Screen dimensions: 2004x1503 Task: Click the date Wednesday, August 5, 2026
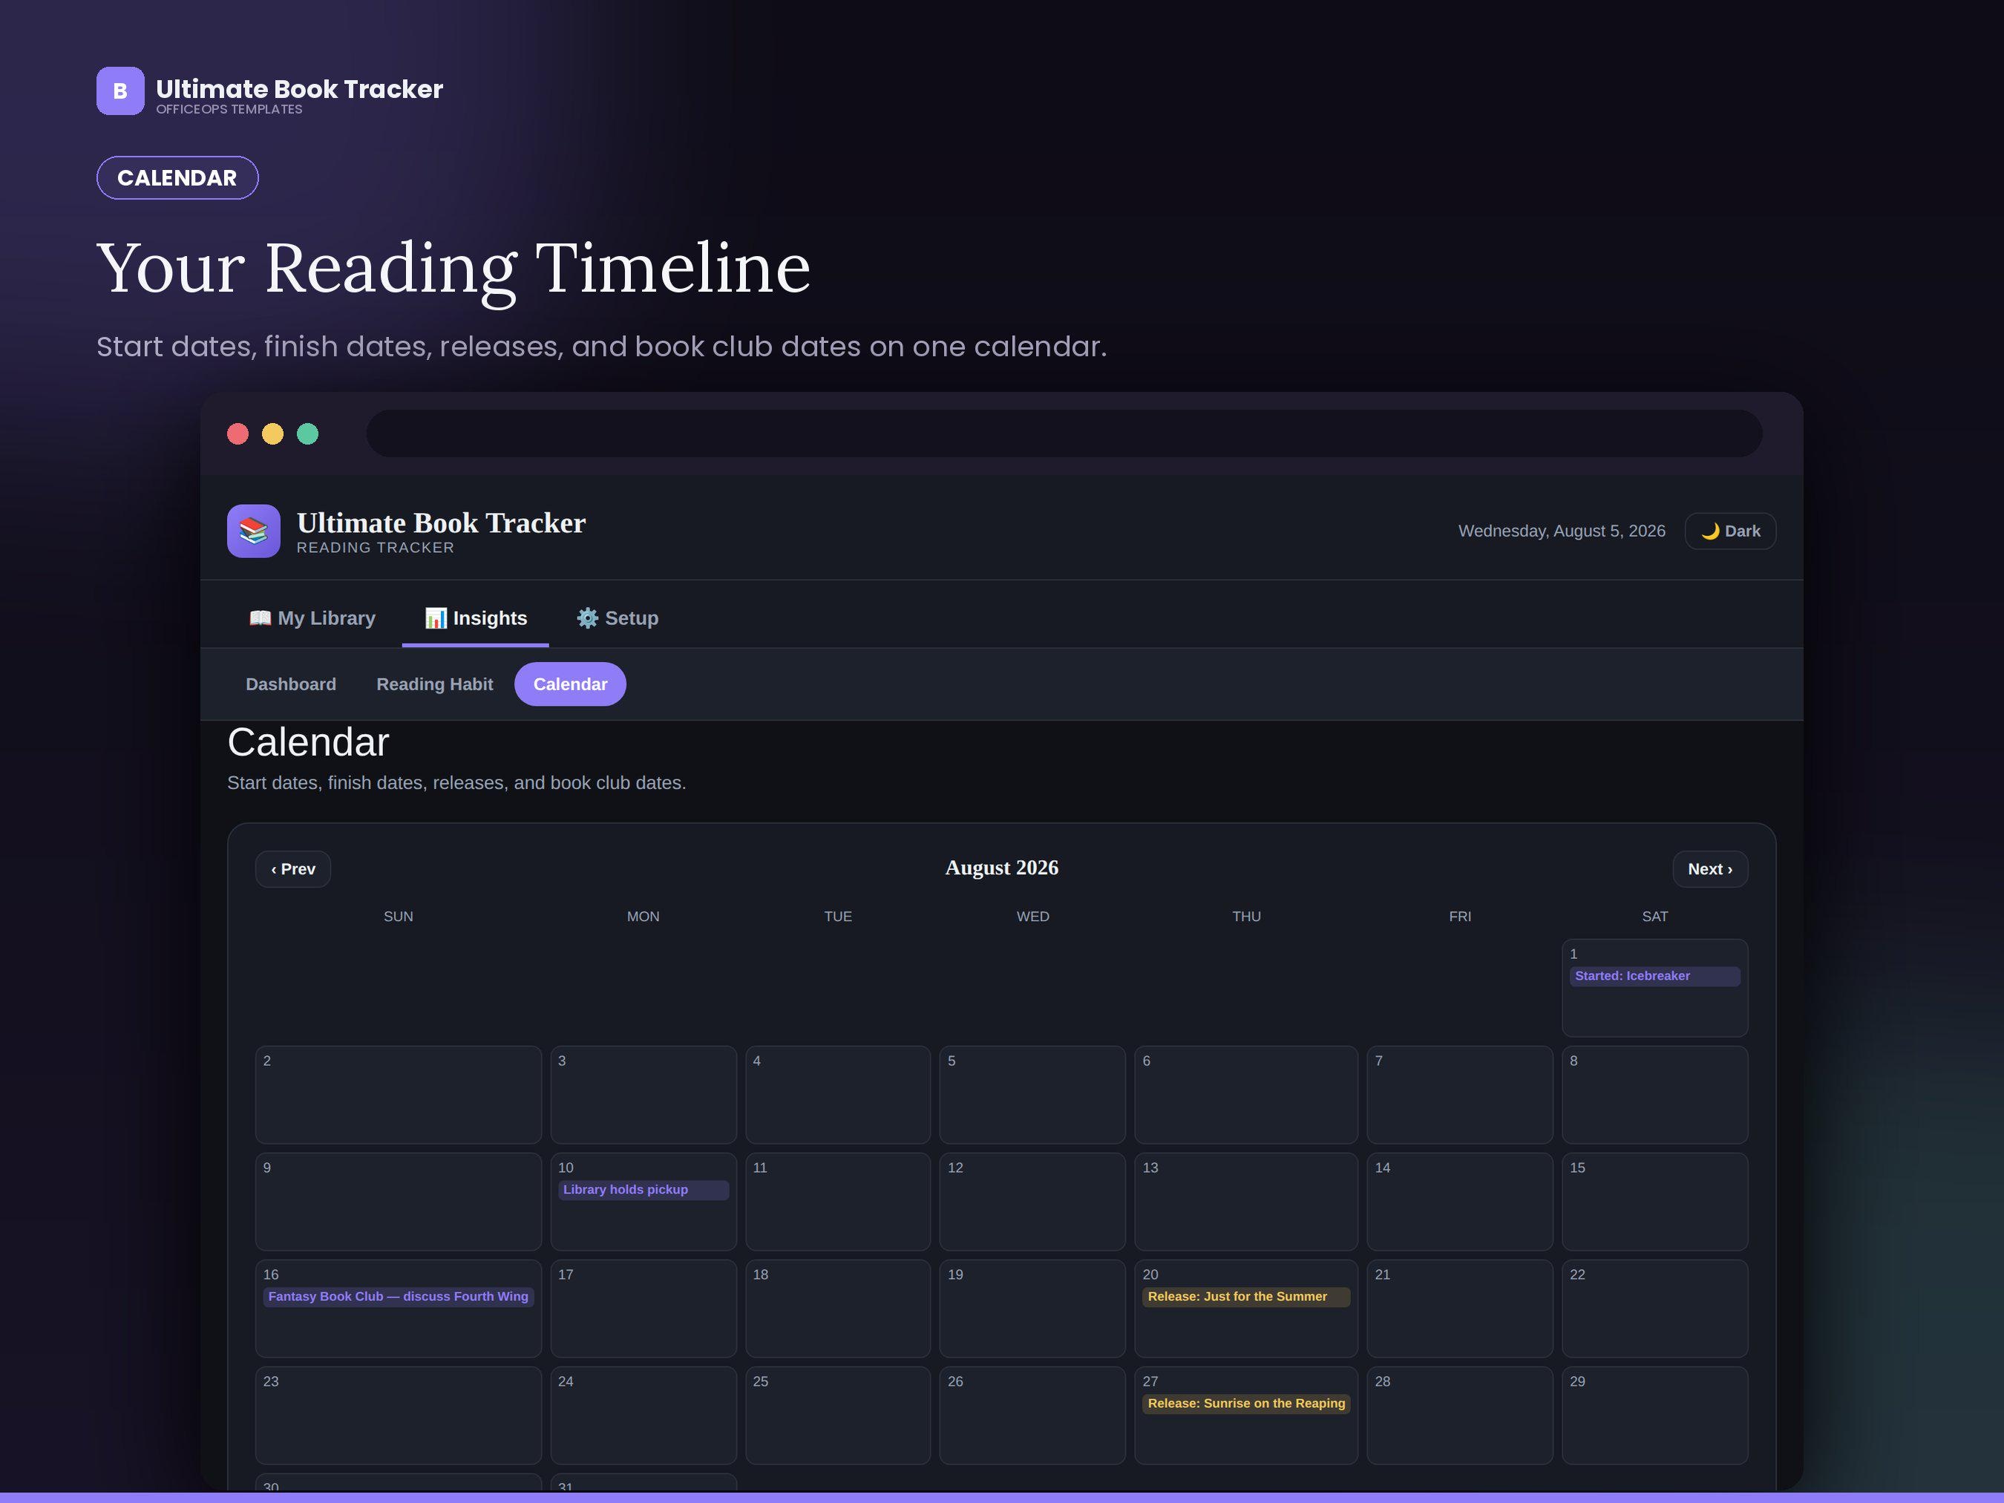[1562, 531]
